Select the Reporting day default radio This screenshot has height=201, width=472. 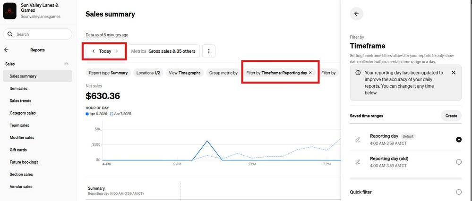[x=458, y=139]
